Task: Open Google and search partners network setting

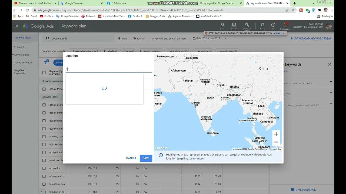Action: [169, 39]
